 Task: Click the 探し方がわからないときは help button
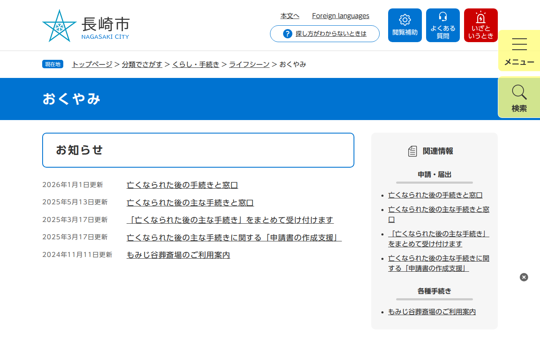[x=325, y=34]
